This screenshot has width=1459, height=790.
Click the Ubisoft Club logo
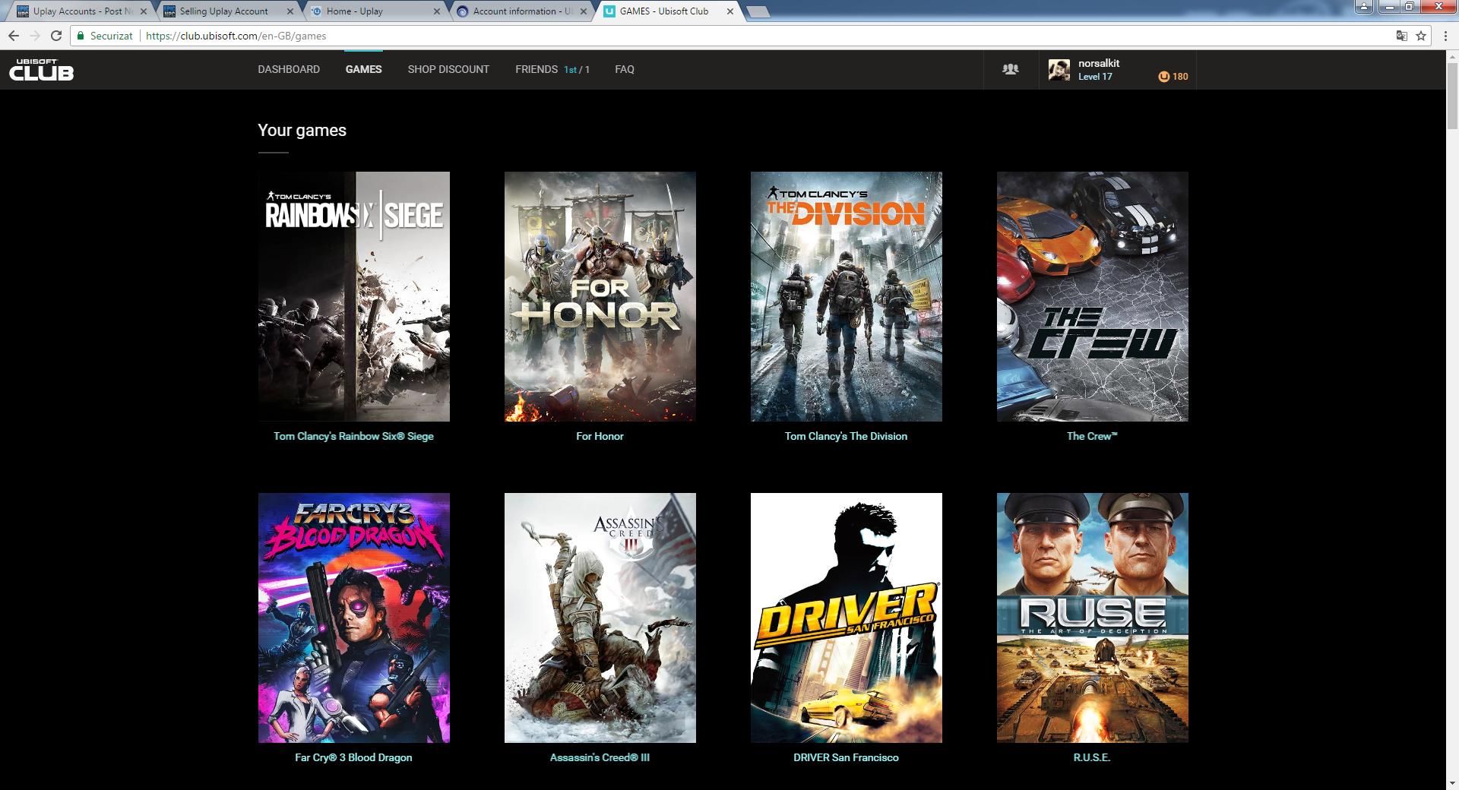42,70
